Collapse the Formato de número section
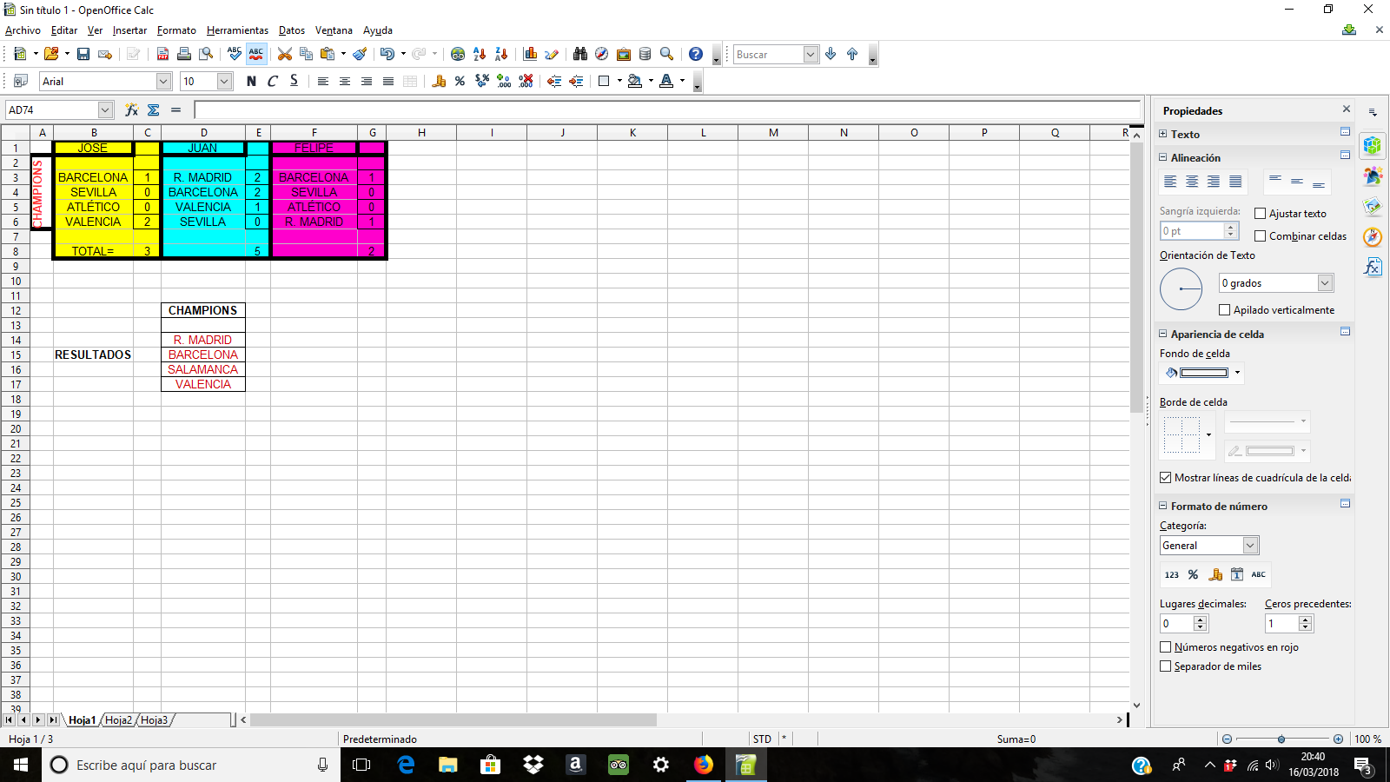The width and height of the screenshot is (1390, 782). tap(1163, 506)
